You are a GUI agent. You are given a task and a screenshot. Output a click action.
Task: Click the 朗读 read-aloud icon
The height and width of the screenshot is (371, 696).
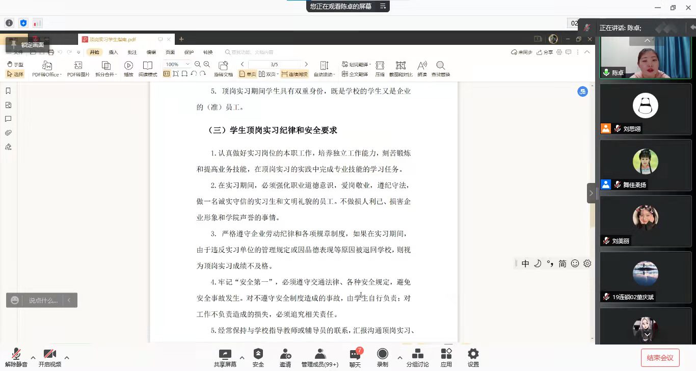coord(422,69)
